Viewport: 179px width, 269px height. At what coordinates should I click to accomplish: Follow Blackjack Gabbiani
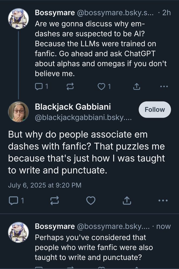[x=155, y=109]
